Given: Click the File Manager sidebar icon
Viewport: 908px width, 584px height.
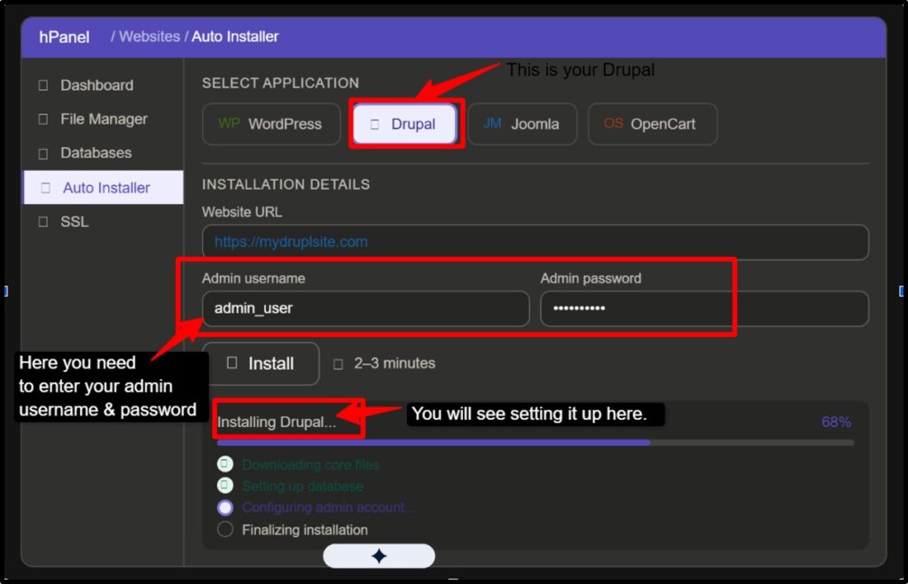Looking at the screenshot, I should point(43,120).
